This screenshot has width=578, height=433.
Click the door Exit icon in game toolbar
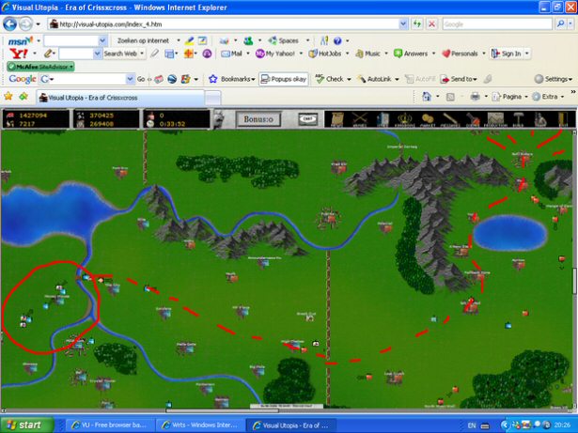click(x=563, y=119)
